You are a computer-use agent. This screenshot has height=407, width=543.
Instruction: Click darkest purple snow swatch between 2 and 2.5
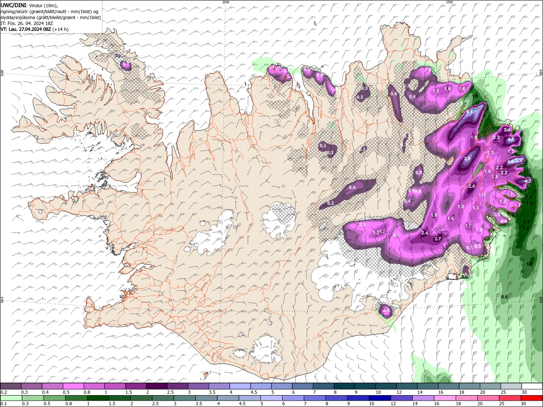tap(157, 387)
